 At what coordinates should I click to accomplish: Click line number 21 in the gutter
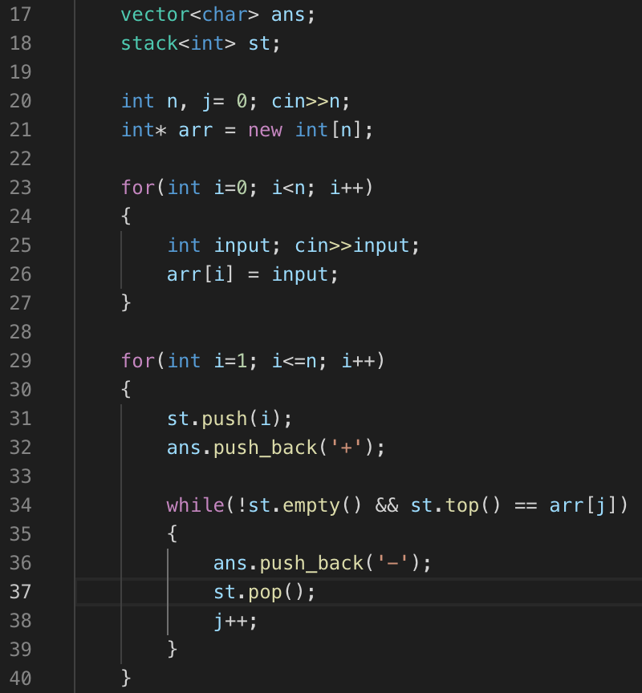(x=20, y=130)
